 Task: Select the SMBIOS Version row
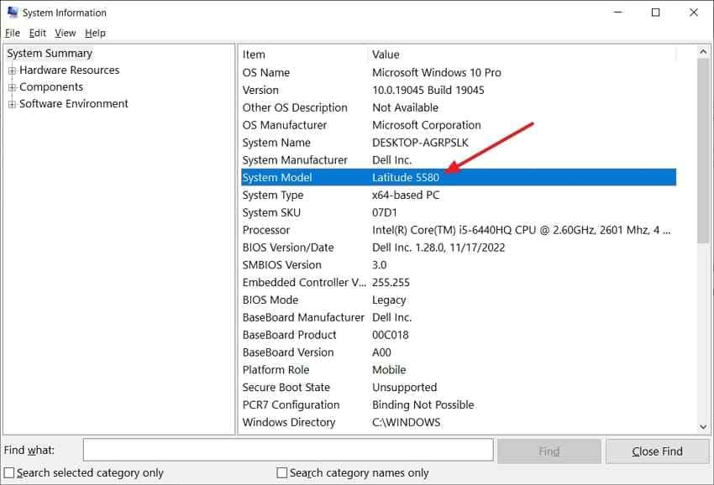[459, 265]
